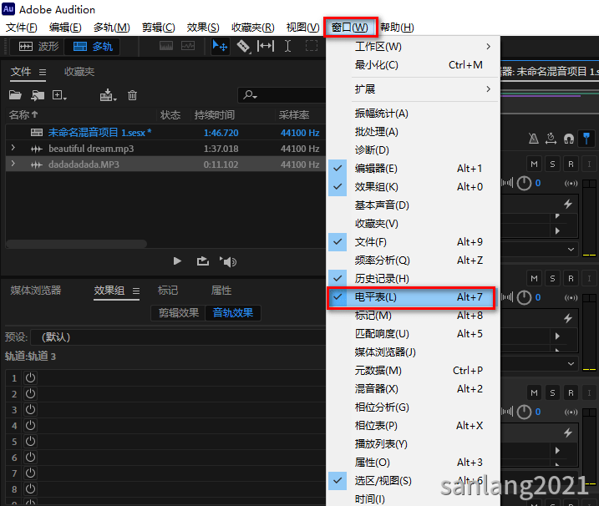
Task: Select the Razor cut tool
Action: tap(243, 47)
